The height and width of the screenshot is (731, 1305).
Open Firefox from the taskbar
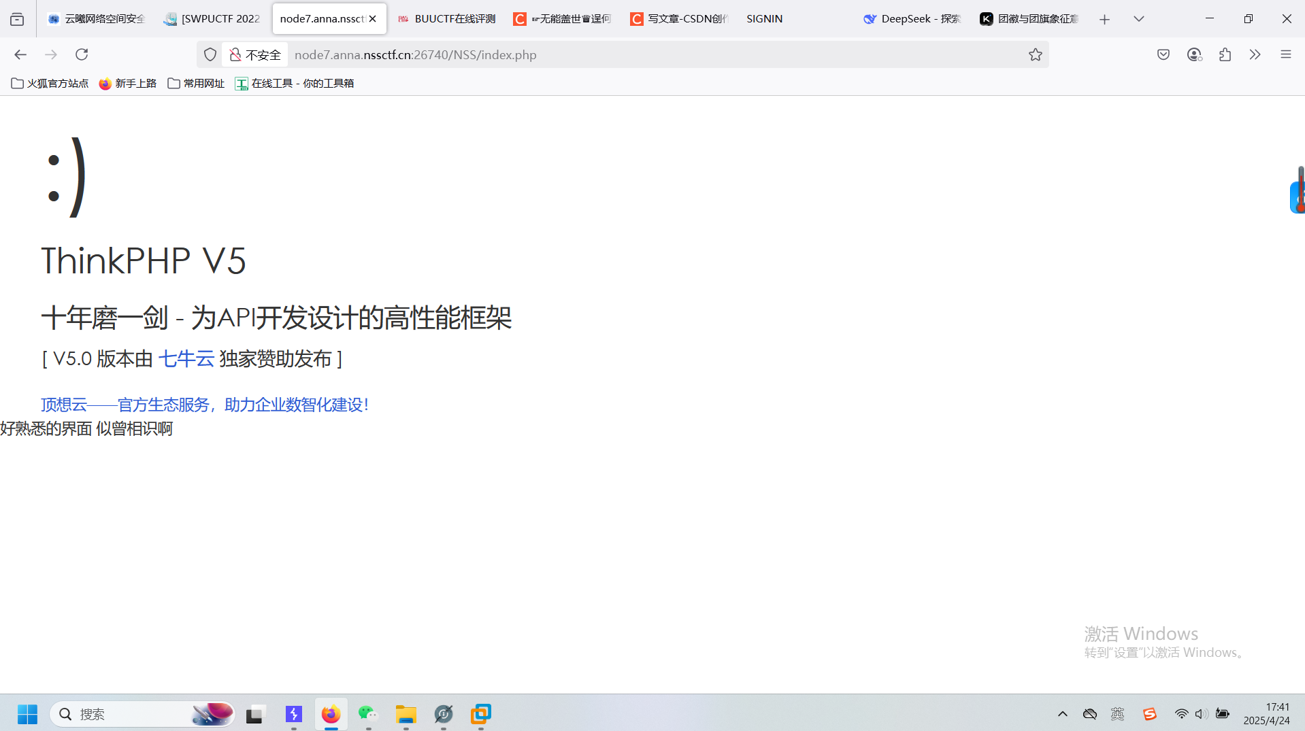(x=331, y=714)
